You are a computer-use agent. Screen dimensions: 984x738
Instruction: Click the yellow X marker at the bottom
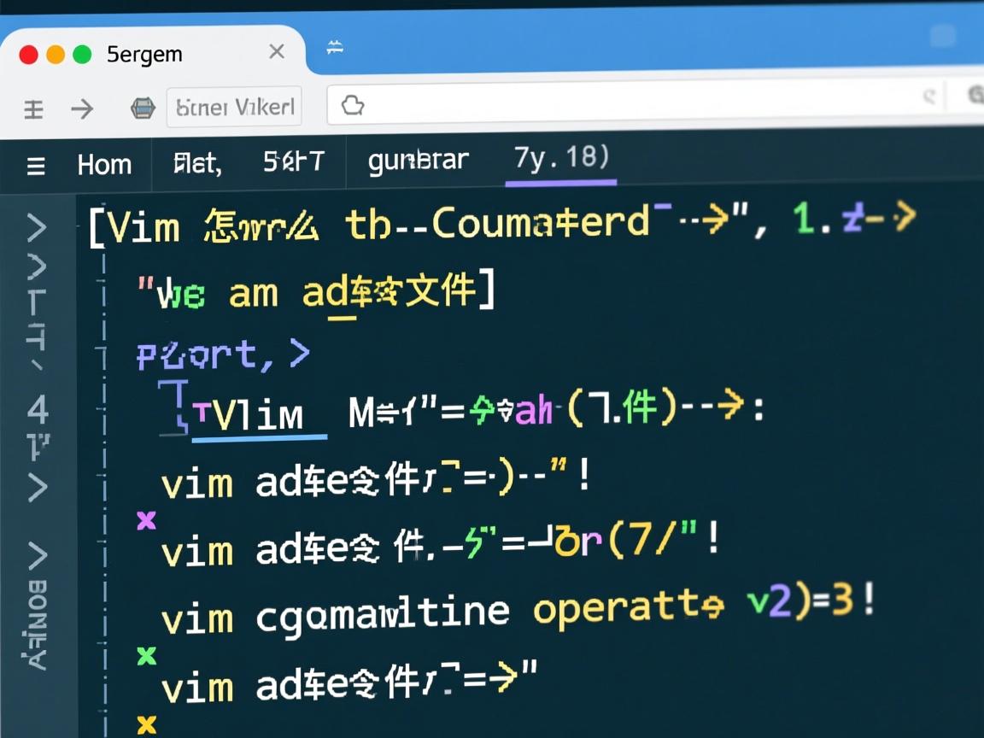coord(148,725)
